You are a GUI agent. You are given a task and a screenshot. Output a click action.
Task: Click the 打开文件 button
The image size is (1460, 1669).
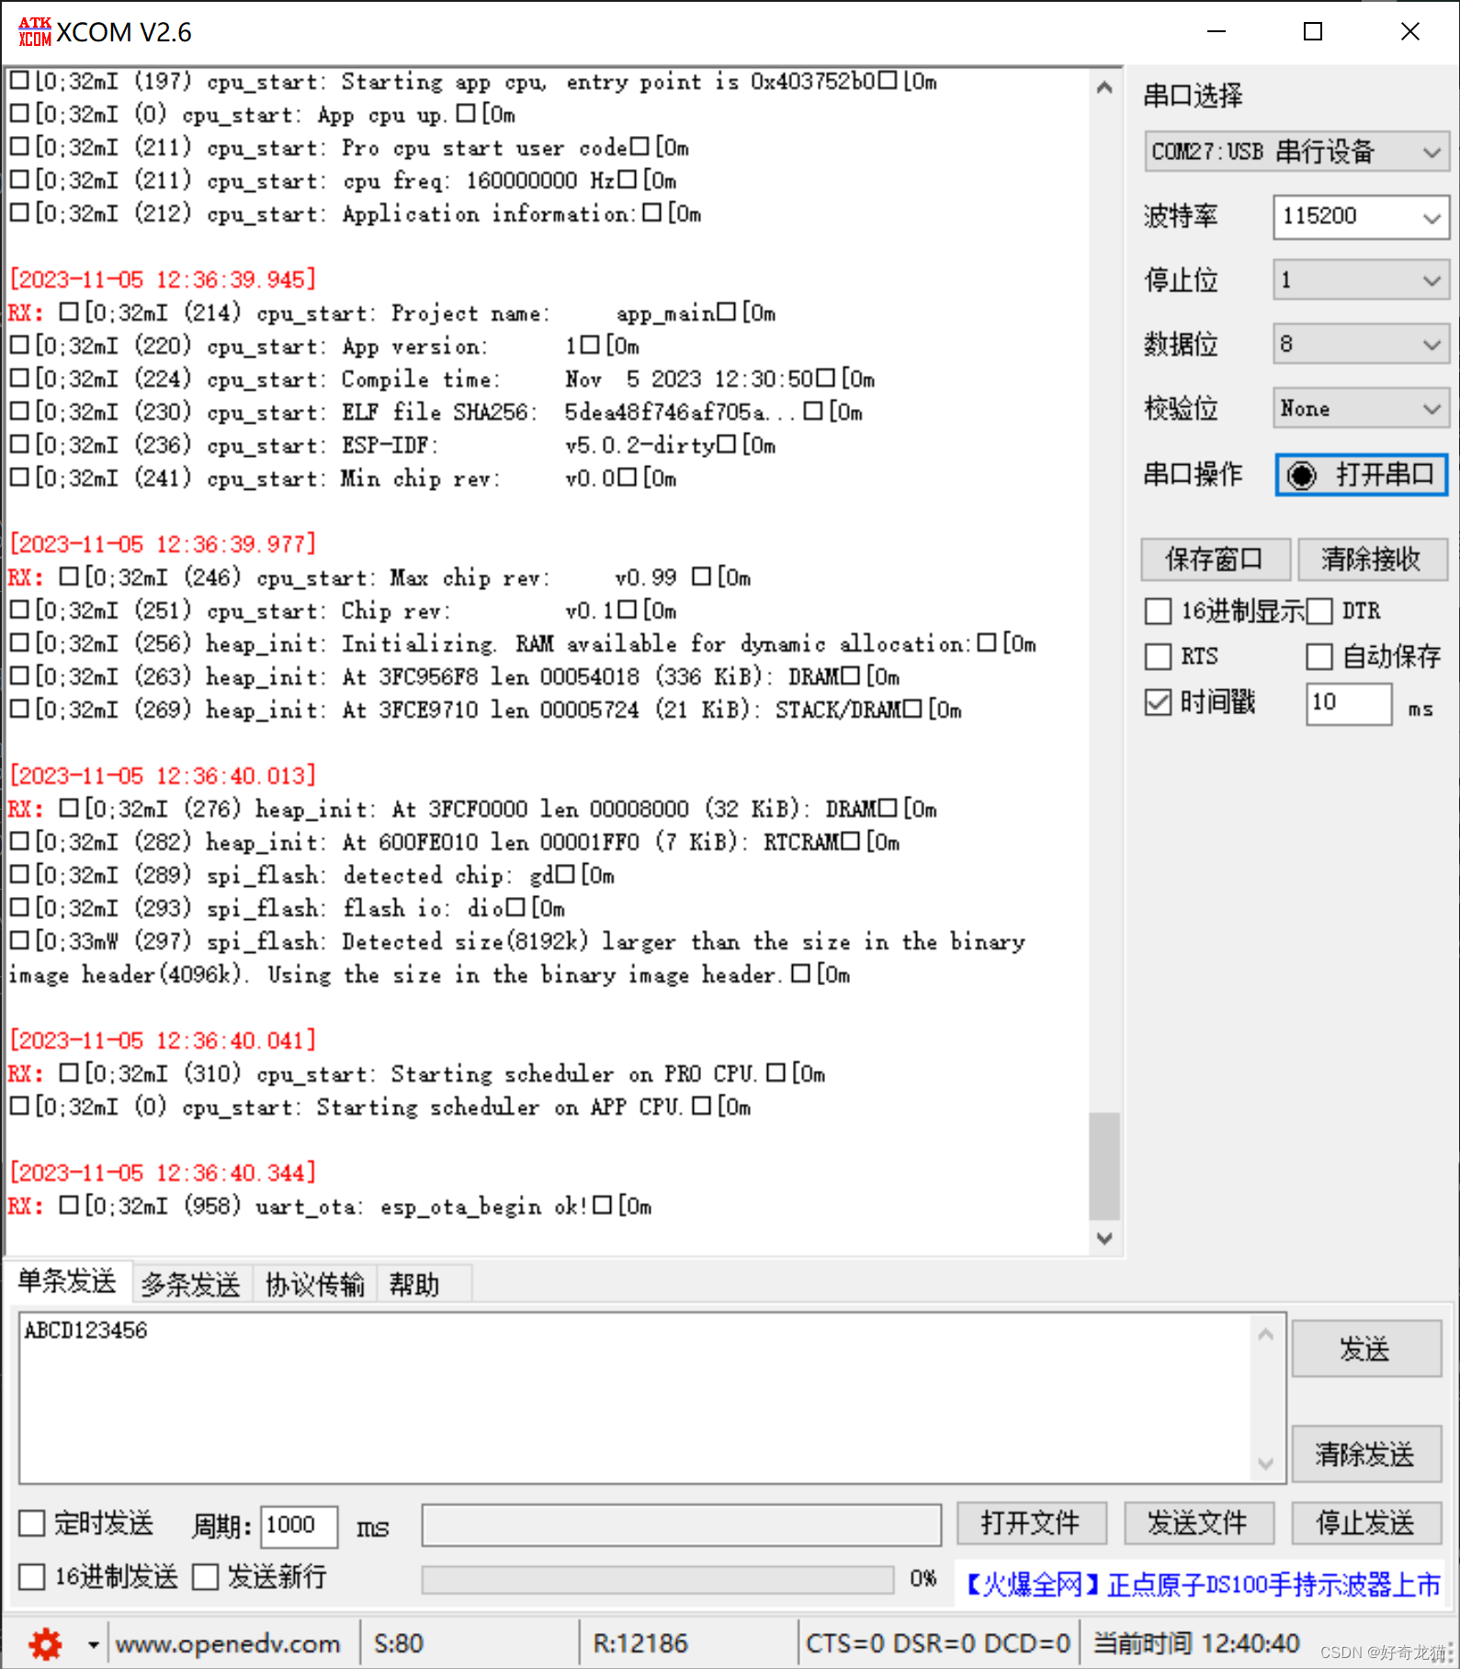(1031, 1524)
